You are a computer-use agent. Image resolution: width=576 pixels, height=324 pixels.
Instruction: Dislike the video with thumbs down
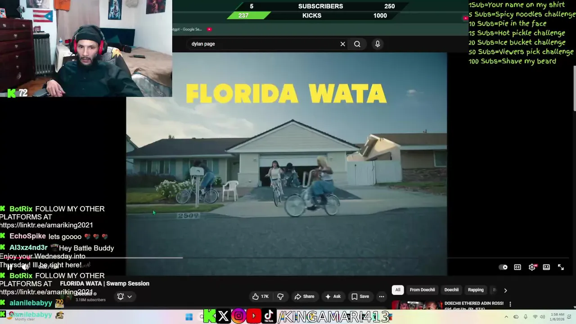tap(280, 296)
